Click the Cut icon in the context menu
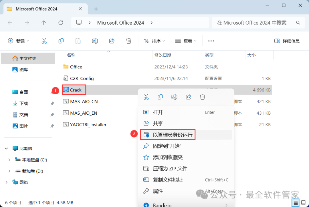The image size is (309, 207). coord(146,97)
